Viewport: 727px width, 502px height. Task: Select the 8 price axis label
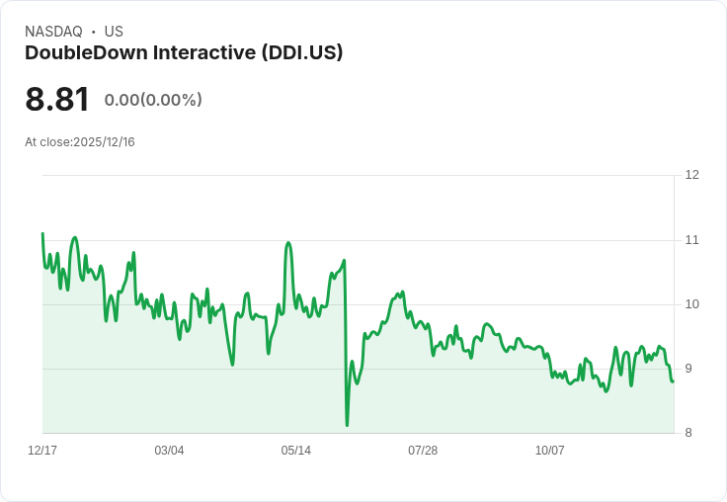pos(688,433)
